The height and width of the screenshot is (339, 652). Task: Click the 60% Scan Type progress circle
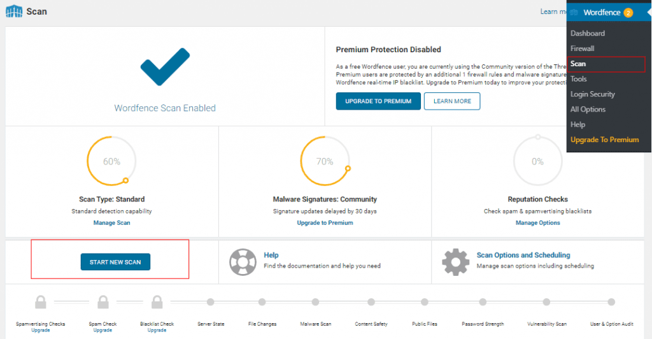coord(111,161)
